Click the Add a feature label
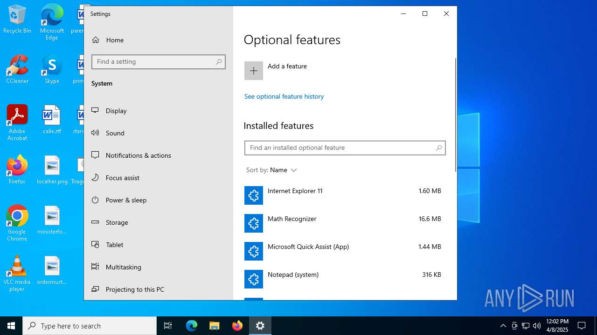Screen dimensions: 597x335 click(x=287, y=66)
